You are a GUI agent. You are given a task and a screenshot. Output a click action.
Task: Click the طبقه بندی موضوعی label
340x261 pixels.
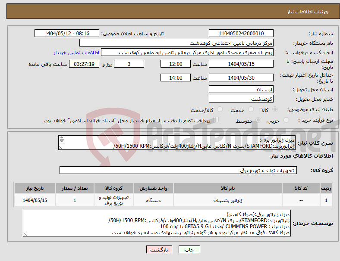coord(310,109)
